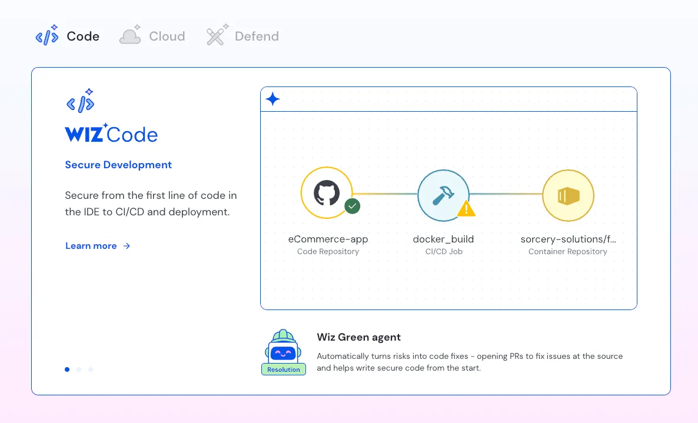Click the container repository node icon
The width and height of the screenshot is (698, 423).
click(568, 195)
